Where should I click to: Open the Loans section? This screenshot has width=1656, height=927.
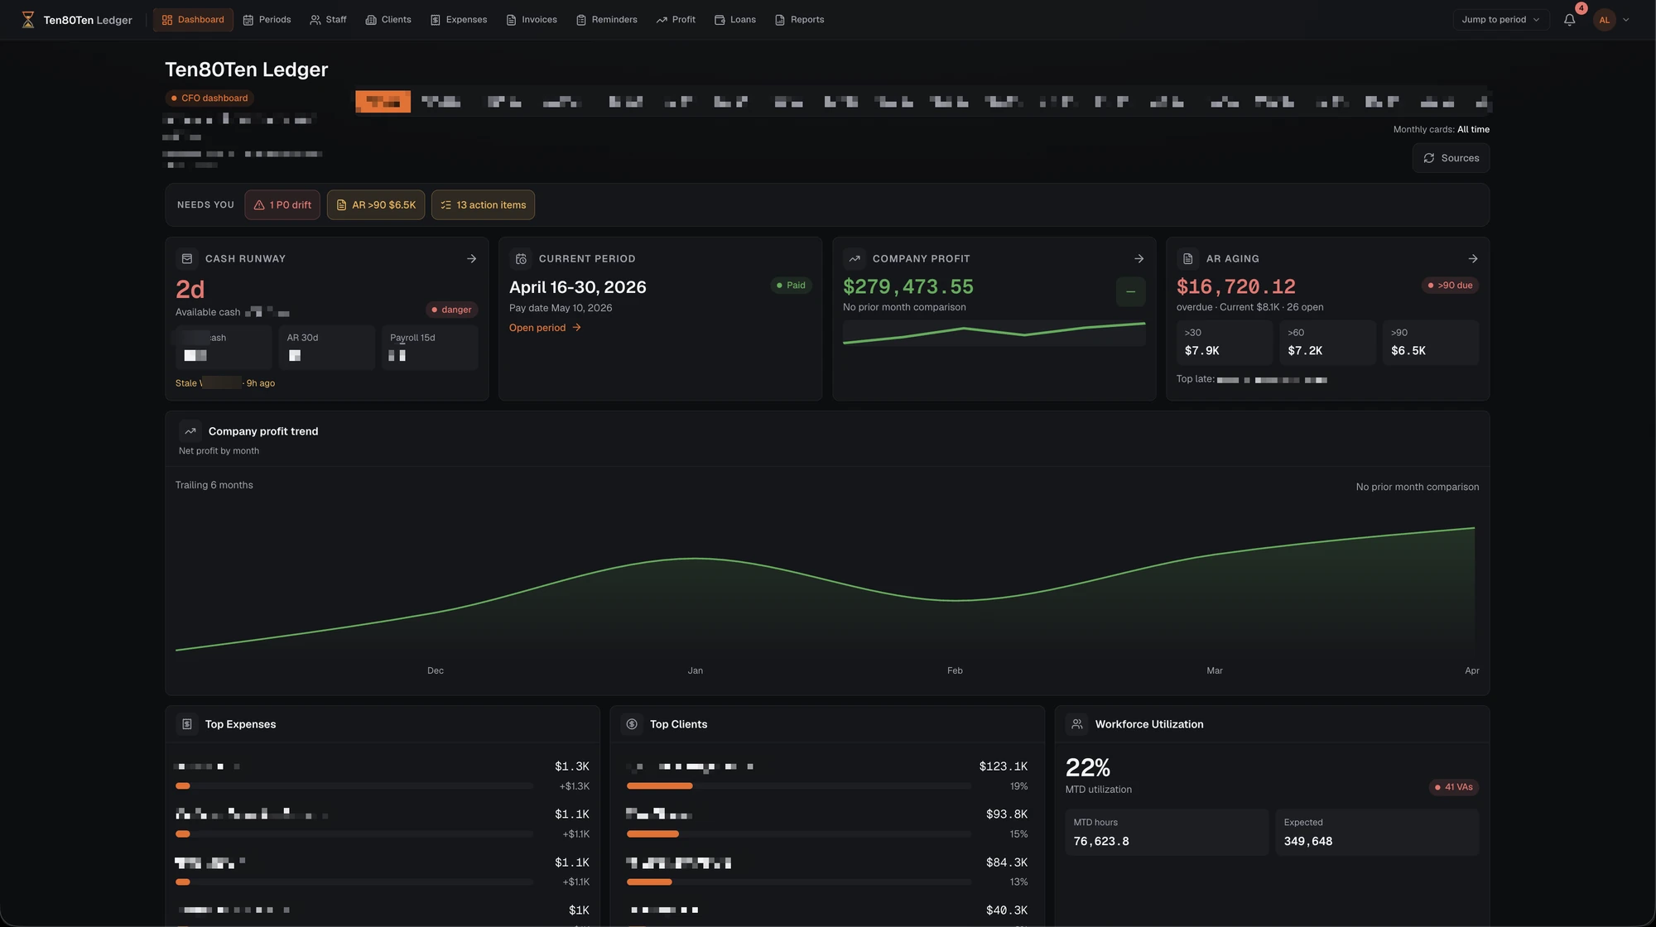735,20
